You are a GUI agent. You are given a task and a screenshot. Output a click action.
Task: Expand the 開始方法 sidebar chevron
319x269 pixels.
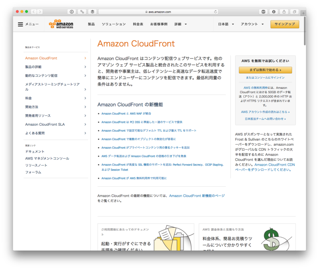pos(85,107)
